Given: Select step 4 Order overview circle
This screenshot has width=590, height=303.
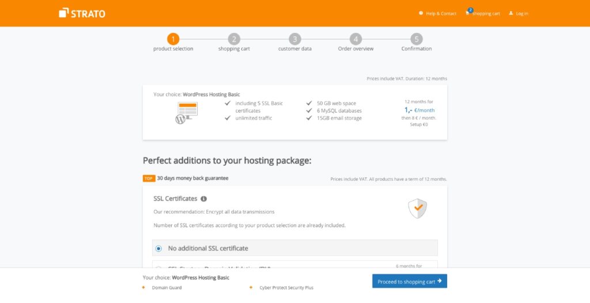Looking at the screenshot, I should [355, 39].
